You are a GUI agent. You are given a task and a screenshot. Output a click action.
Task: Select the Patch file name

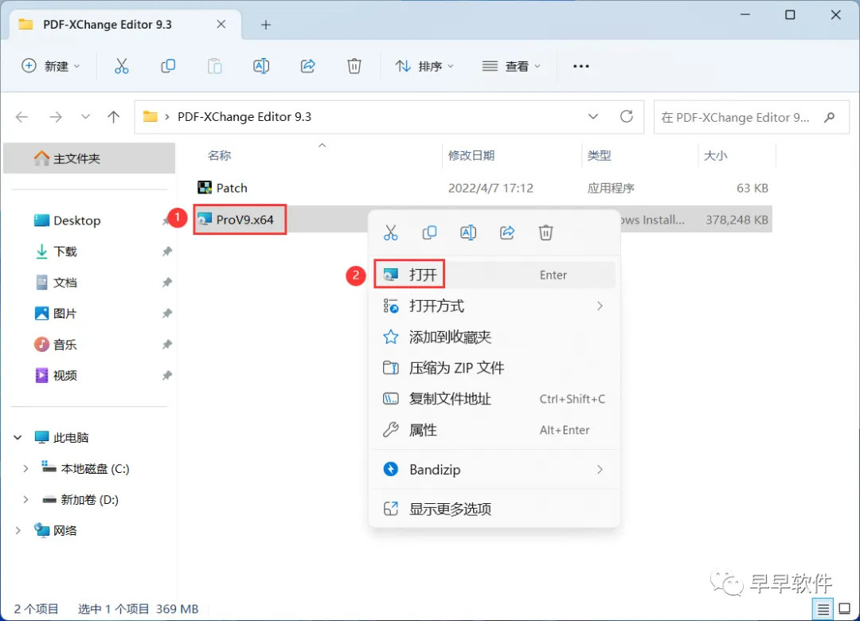[232, 188]
